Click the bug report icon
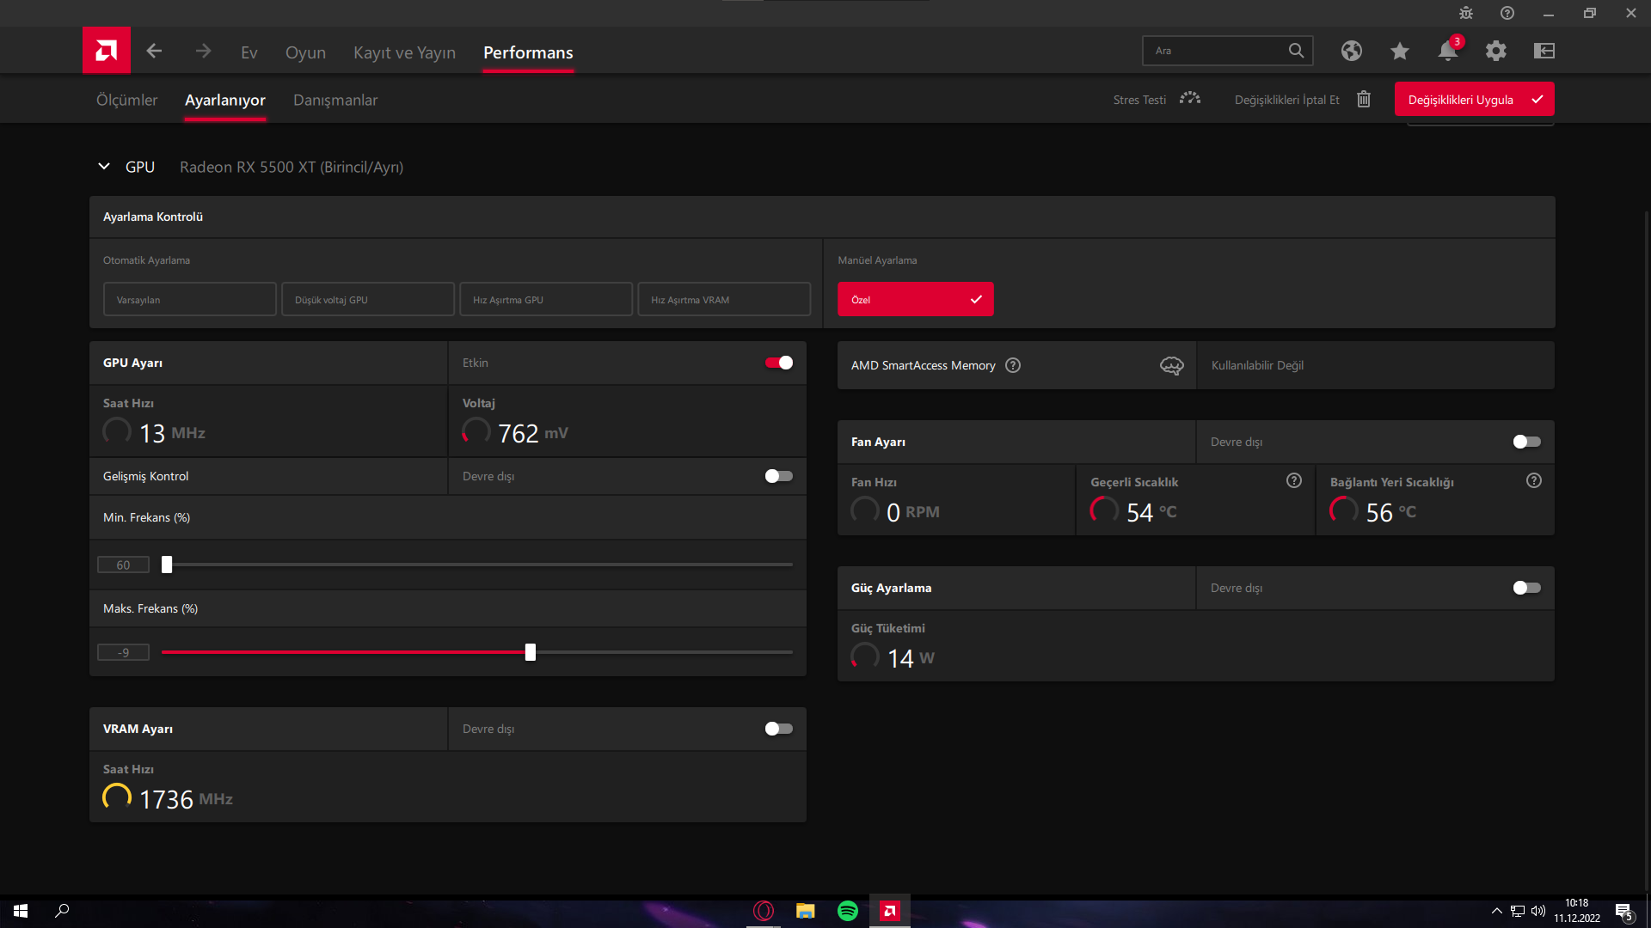Viewport: 1651px width, 928px height. [1466, 13]
